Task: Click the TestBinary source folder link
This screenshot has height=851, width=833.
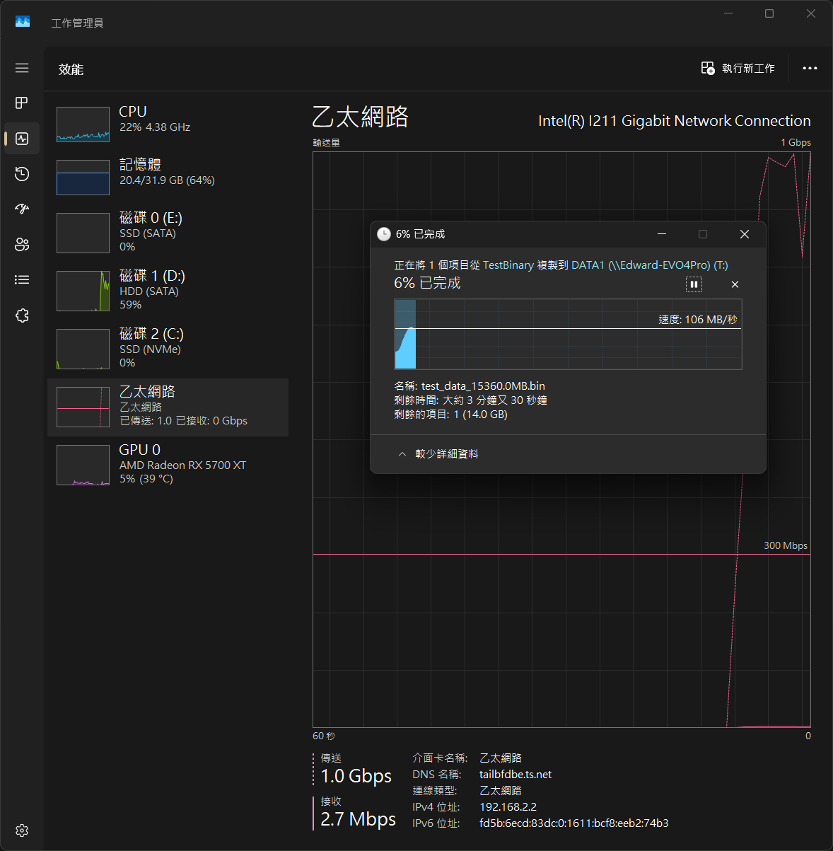Action: click(508, 265)
